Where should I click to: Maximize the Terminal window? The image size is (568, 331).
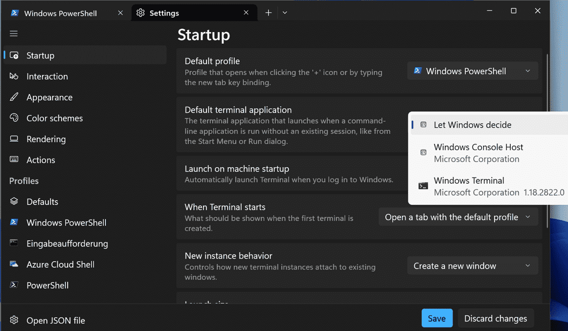(514, 11)
